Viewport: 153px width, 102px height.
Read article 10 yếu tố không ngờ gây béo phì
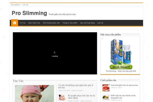click(76, 86)
